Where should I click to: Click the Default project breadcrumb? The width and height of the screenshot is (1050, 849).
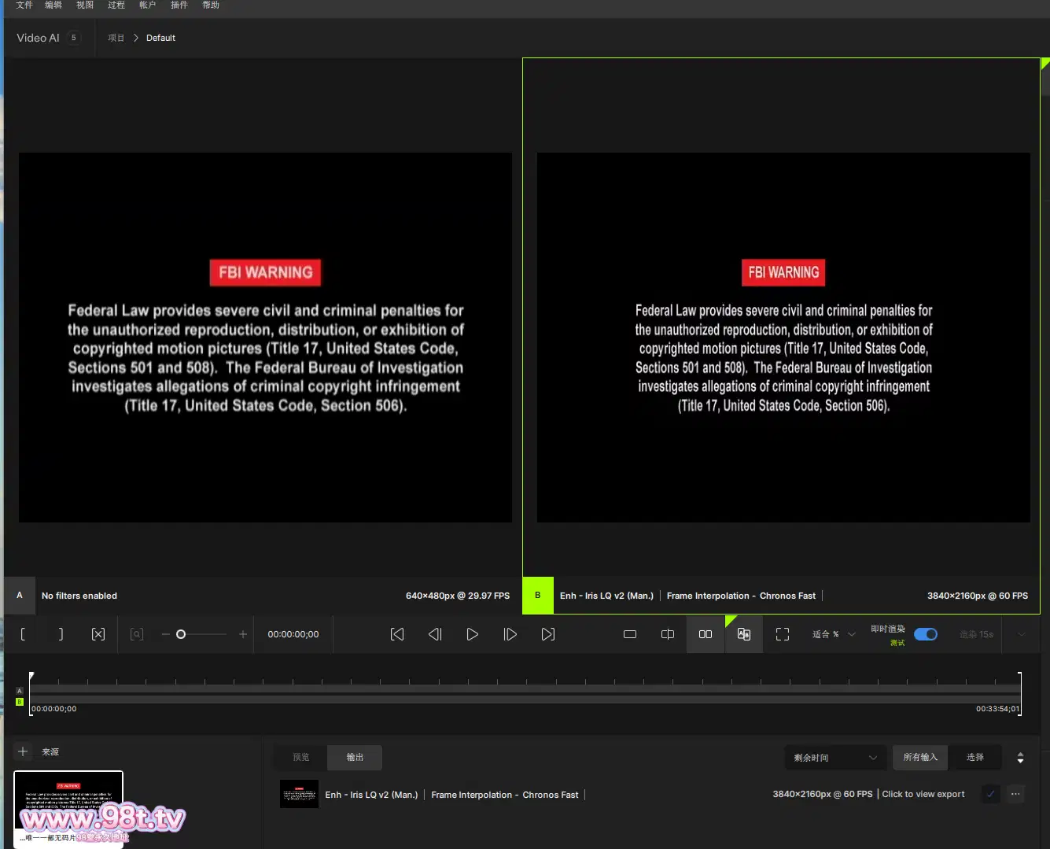(x=160, y=38)
